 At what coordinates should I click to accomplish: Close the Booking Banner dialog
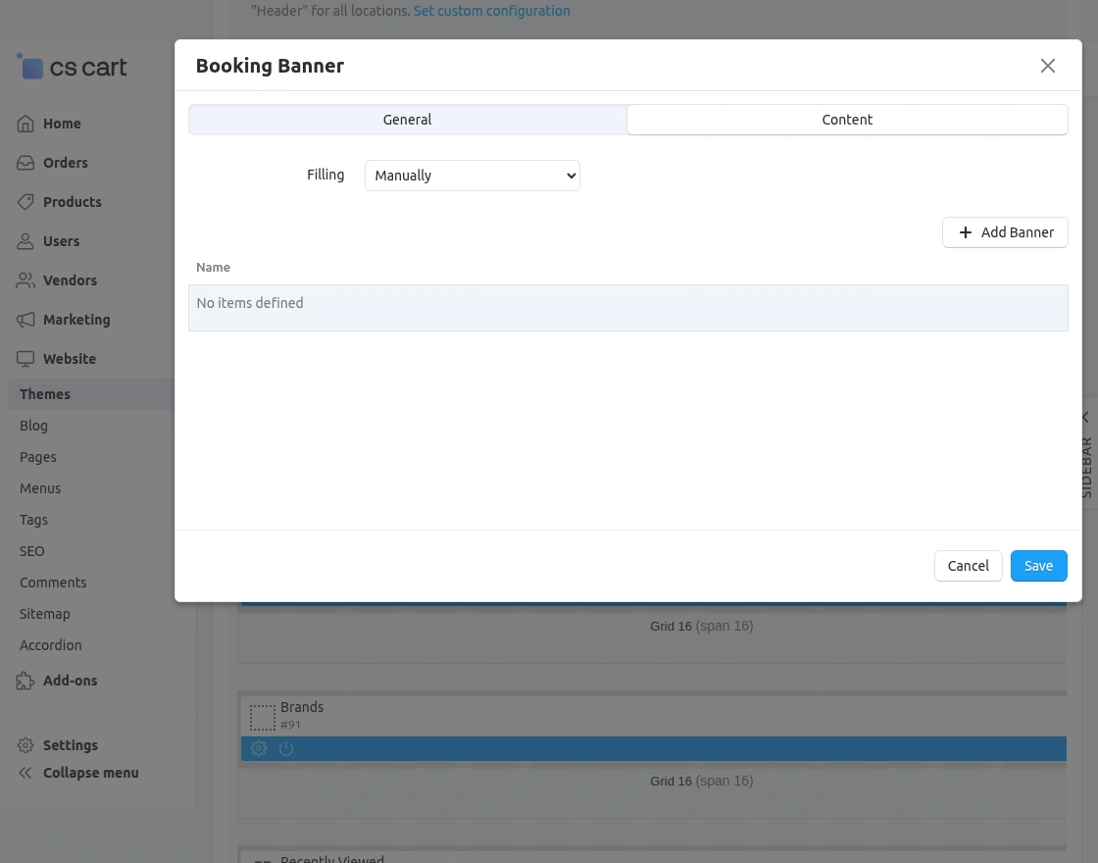tap(1048, 65)
